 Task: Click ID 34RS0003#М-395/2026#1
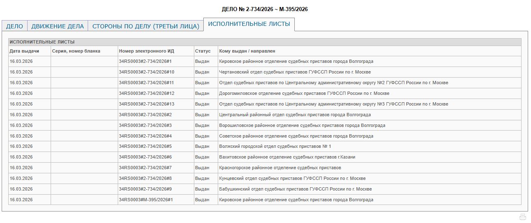pos(146,200)
